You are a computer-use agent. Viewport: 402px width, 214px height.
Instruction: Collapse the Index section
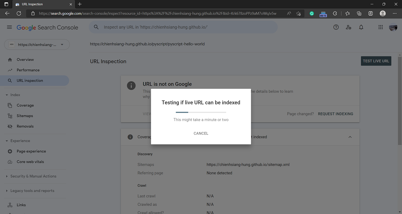click(x=7, y=95)
